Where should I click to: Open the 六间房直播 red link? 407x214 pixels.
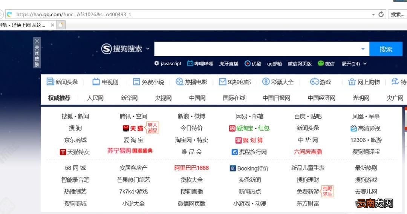(x=308, y=152)
